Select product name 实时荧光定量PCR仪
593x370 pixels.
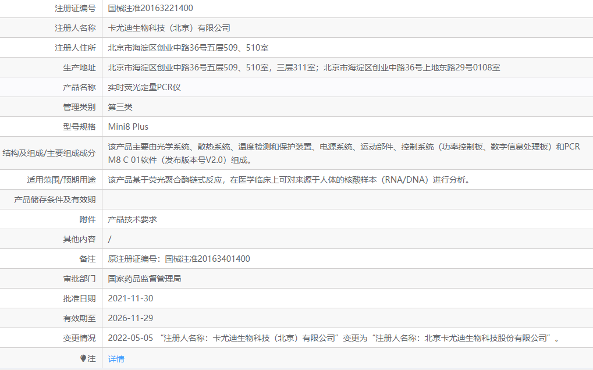(144, 87)
